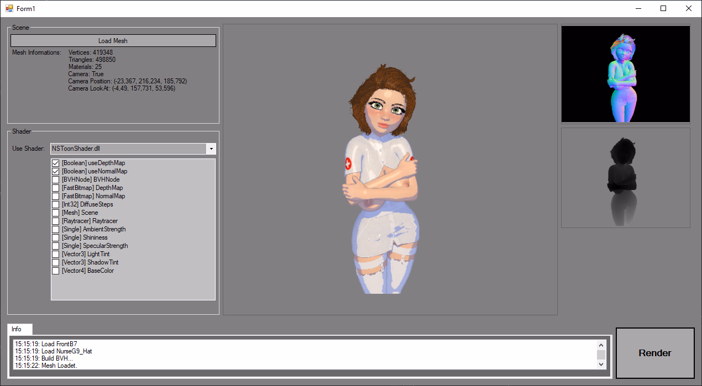
Task: Maximize the Form1 window
Action: 663,8
